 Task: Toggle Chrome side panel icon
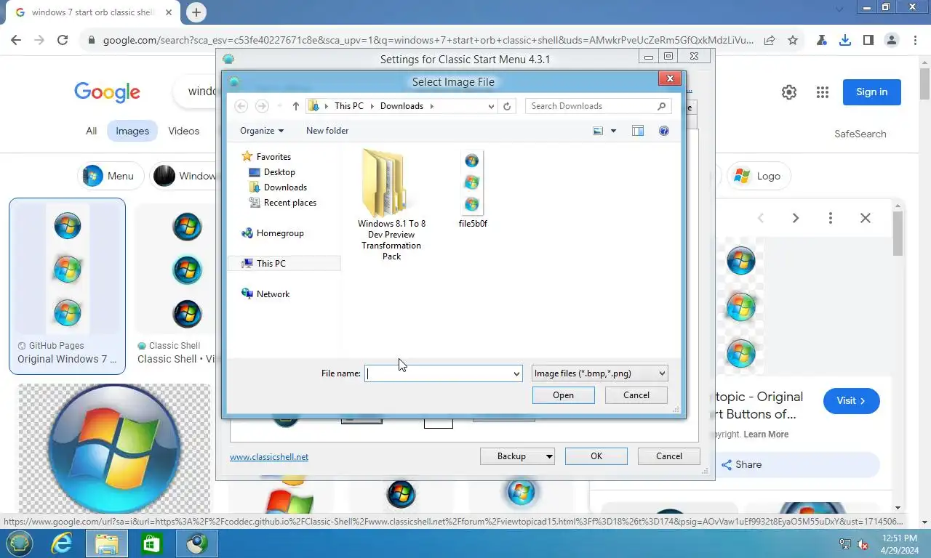(x=868, y=41)
